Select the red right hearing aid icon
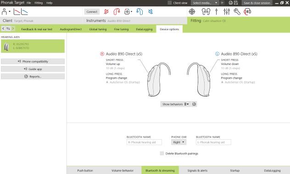Viewport: 290px width, 174px height. point(117,11)
